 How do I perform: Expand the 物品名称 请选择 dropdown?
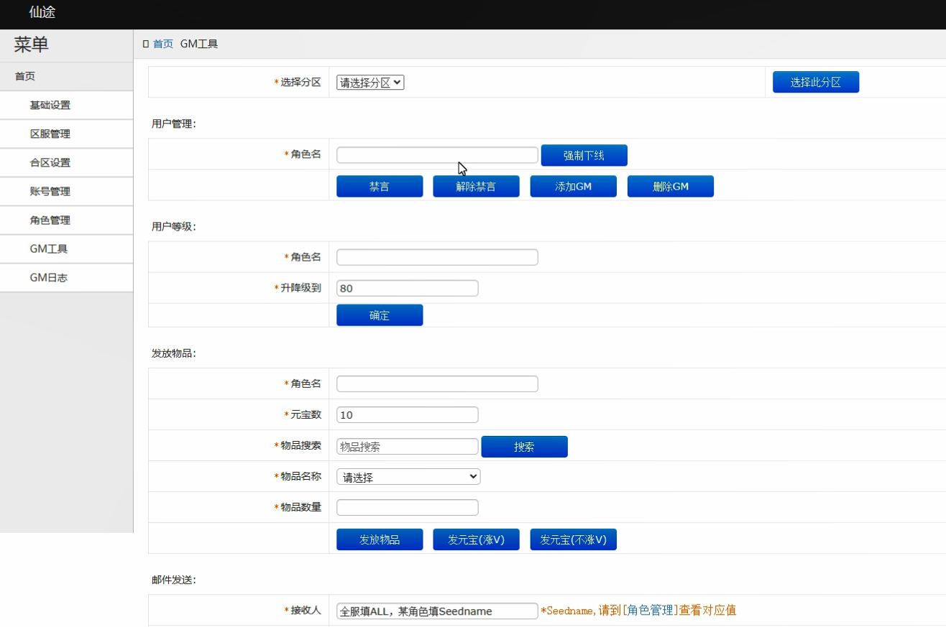(408, 477)
